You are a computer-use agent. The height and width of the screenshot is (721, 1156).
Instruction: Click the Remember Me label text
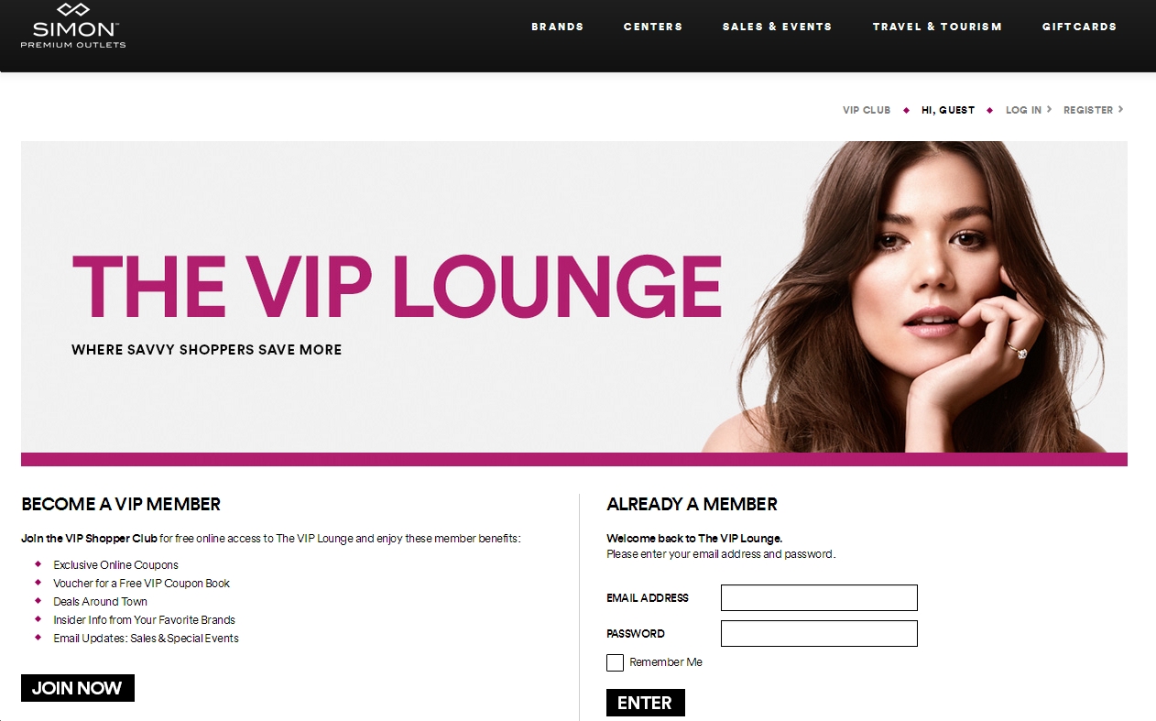(x=666, y=662)
